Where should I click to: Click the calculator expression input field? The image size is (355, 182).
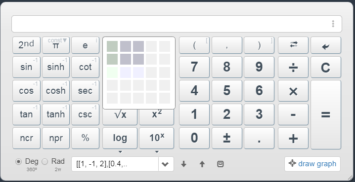tap(177, 24)
